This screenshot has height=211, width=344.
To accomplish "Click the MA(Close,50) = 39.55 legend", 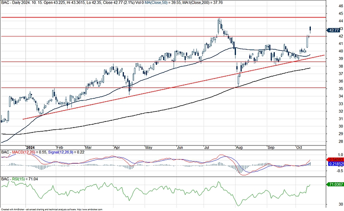I will (x=163, y=2).
